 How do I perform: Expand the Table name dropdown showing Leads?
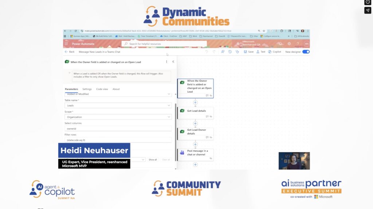[118, 105]
